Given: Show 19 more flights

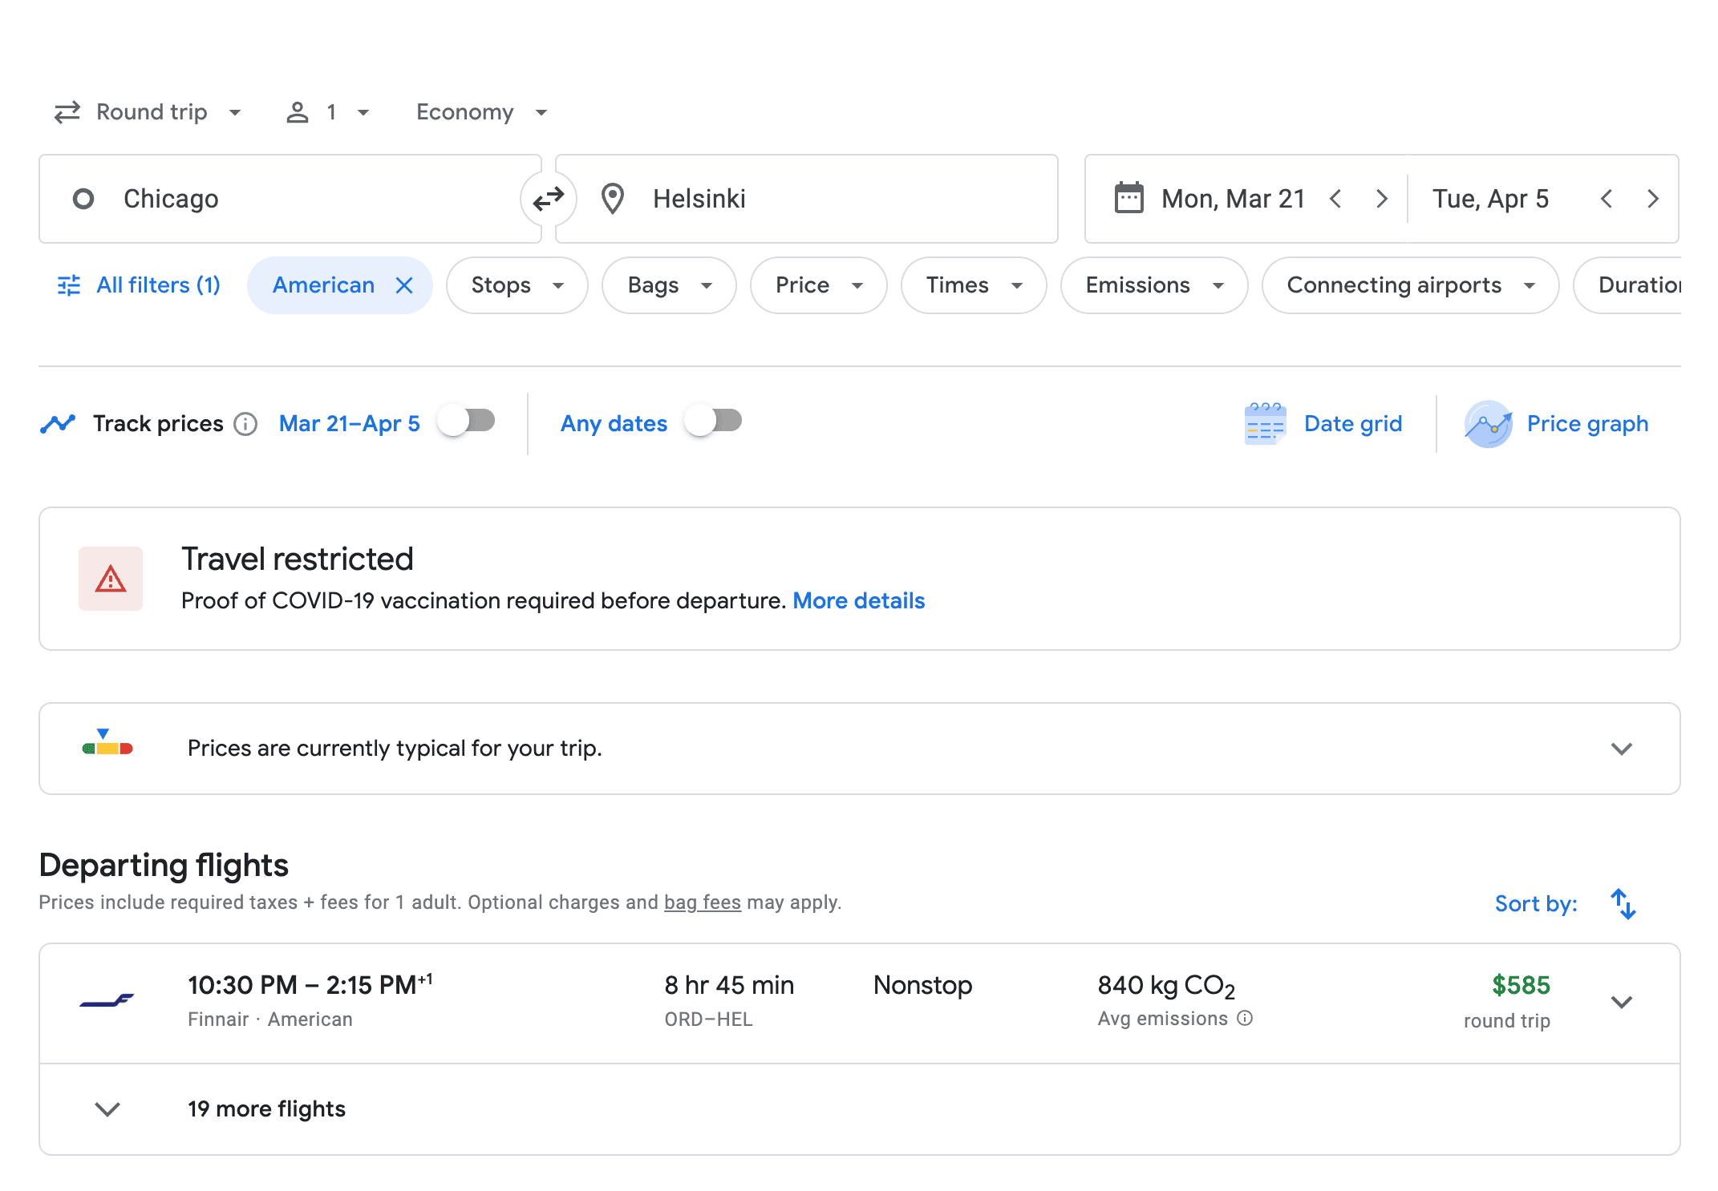Looking at the screenshot, I should 860,1109.
